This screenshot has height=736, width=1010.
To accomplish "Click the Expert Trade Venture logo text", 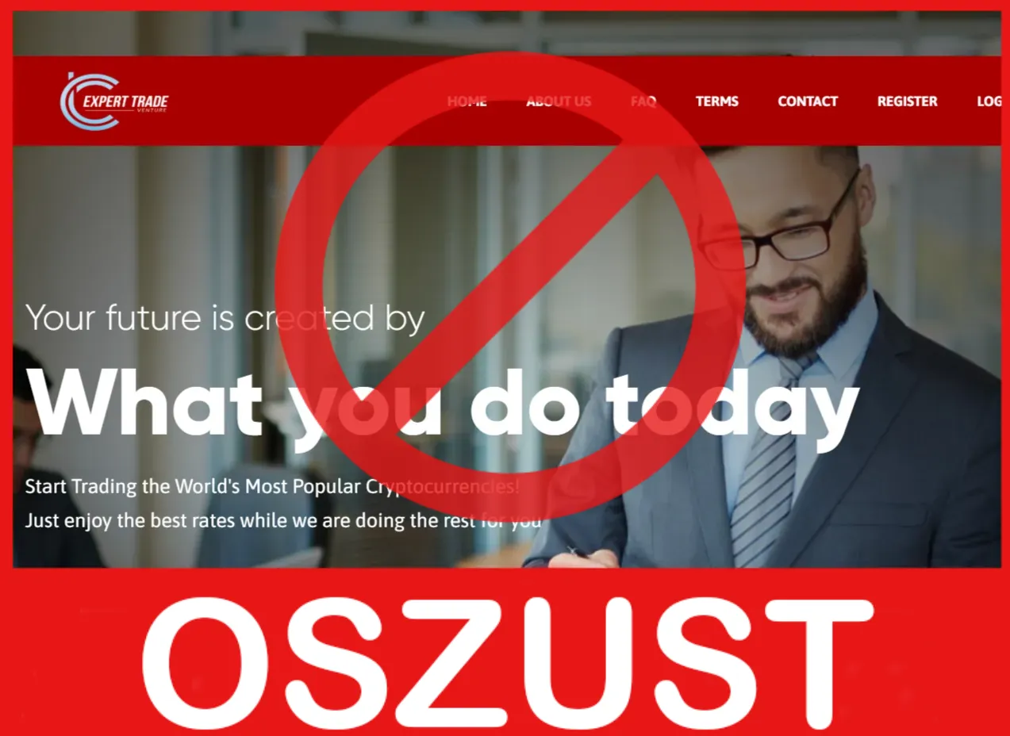I will (x=125, y=102).
